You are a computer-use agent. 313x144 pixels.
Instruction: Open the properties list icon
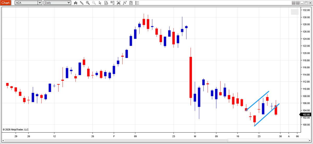tap(137, 3)
